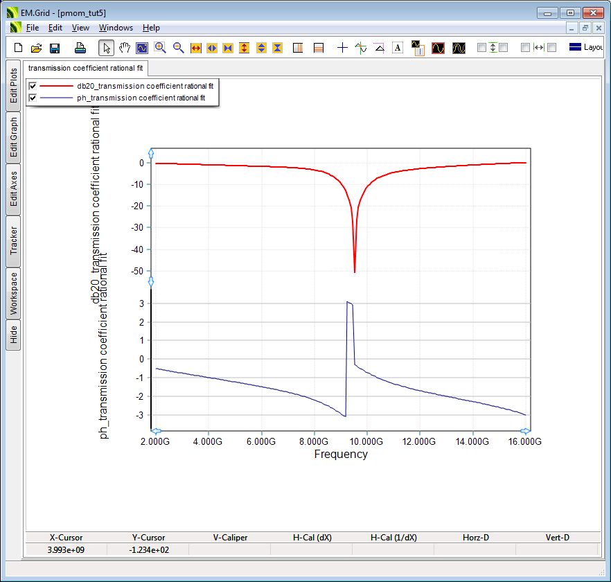Select the transmission coefficient rational fit tab
This screenshot has height=582, width=611.
click(86, 69)
